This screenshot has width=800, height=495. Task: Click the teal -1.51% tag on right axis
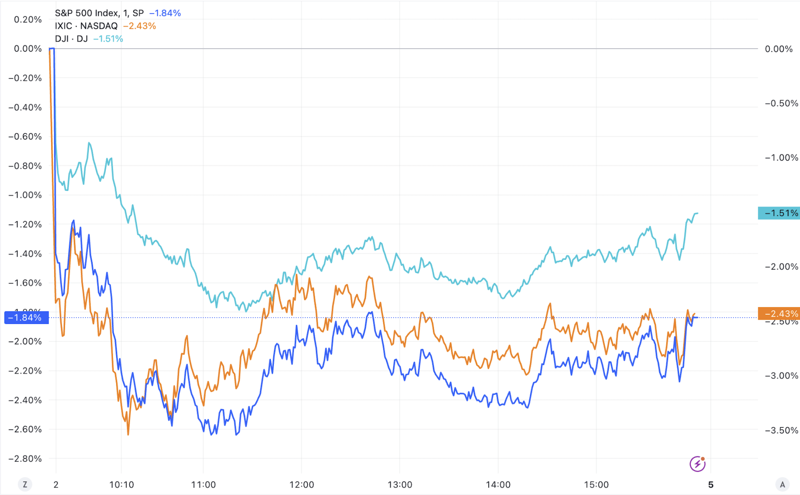point(779,213)
